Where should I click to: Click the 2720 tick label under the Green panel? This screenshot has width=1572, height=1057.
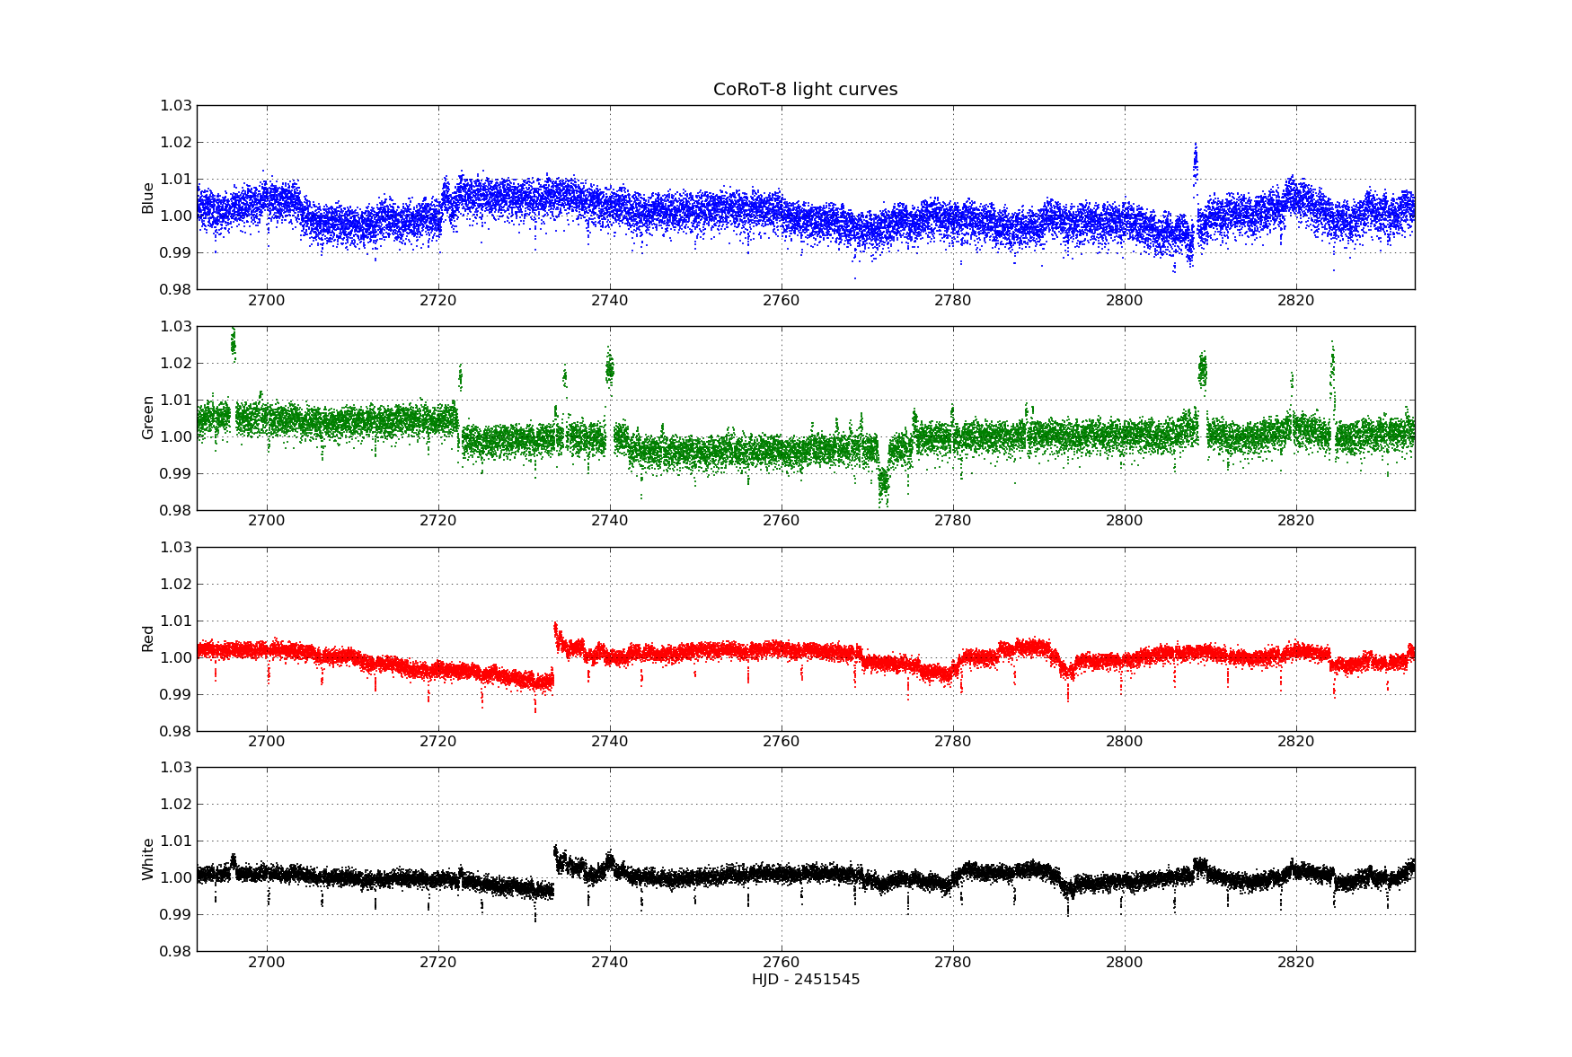[437, 522]
